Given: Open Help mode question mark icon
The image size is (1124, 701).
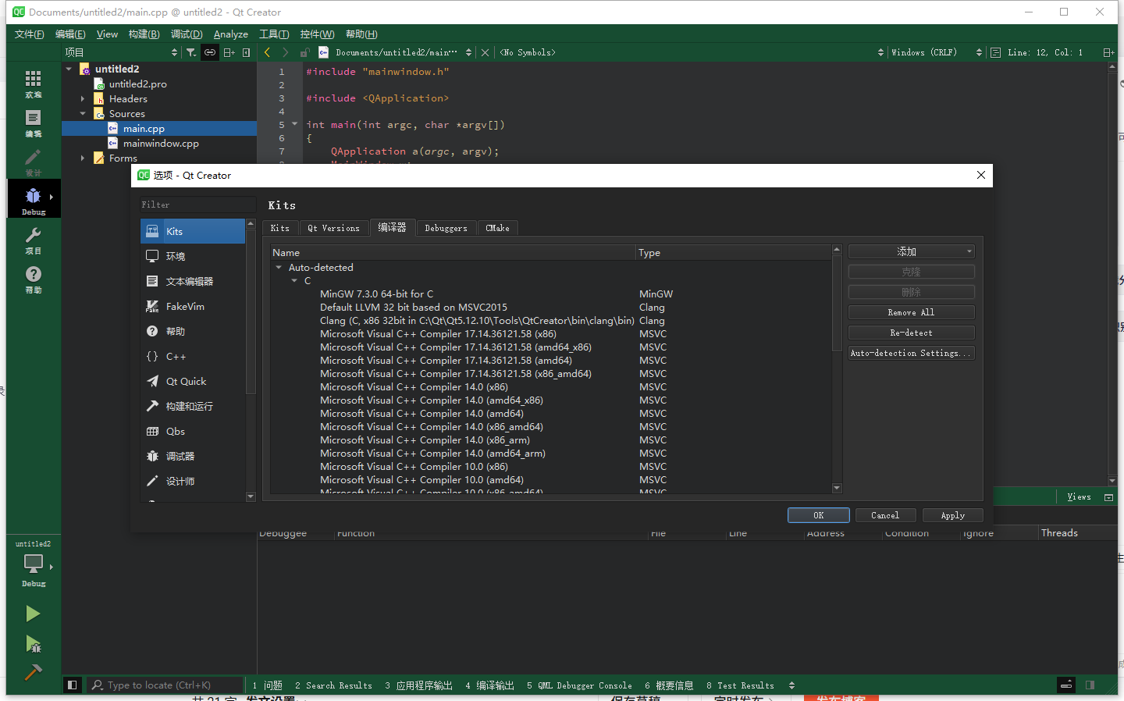Looking at the screenshot, I should (x=33, y=279).
